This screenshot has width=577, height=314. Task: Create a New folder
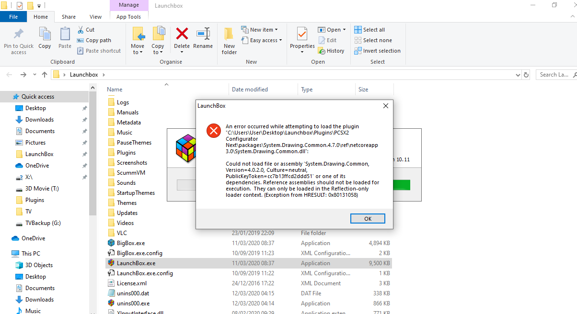pos(229,41)
